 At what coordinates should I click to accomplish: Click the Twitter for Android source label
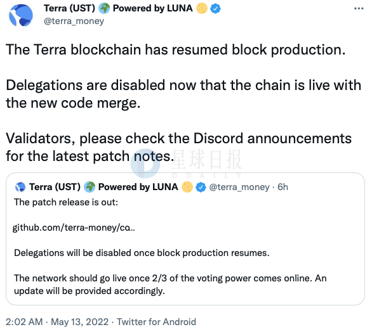[156, 322]
